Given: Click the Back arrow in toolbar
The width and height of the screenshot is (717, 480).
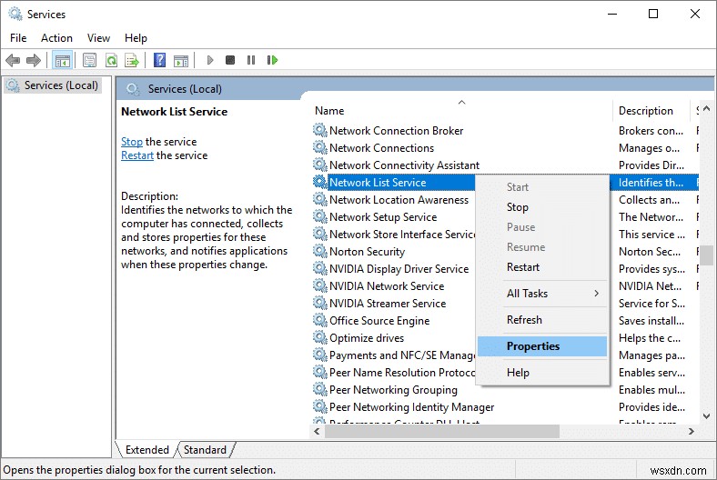Looking at the screenshot, I should [x=13, y=60].
